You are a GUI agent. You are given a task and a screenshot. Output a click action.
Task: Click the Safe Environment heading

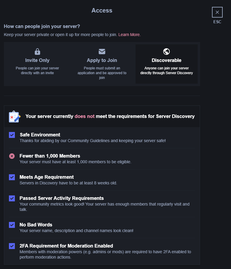[40, 135]
